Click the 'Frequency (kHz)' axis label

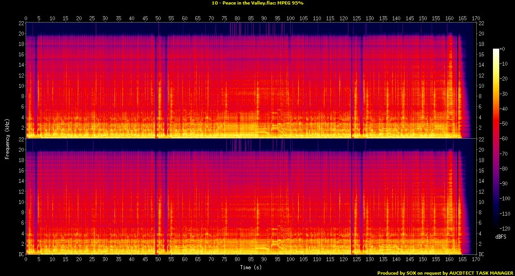pos(7,138)
